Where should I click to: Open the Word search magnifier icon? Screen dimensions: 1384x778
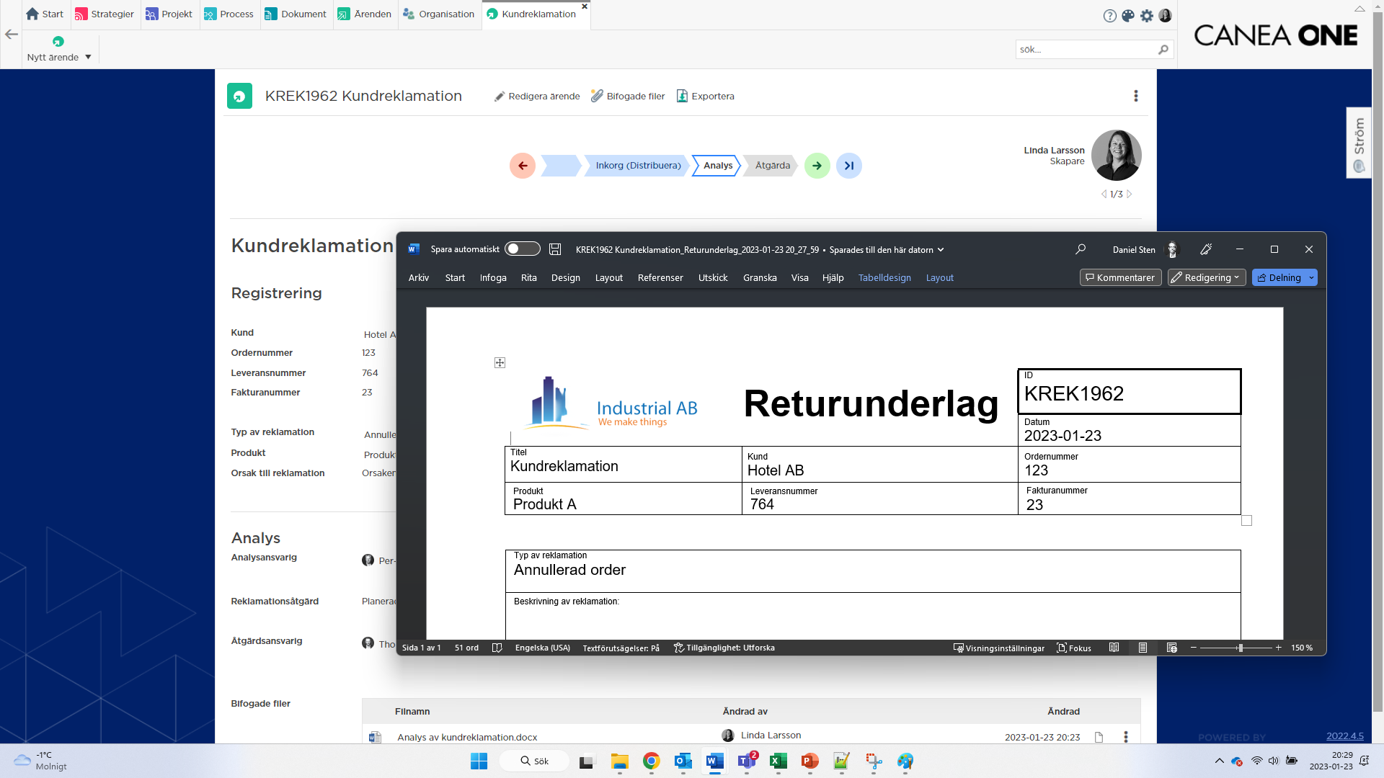pyautogui.click(x=1081, y=249)
